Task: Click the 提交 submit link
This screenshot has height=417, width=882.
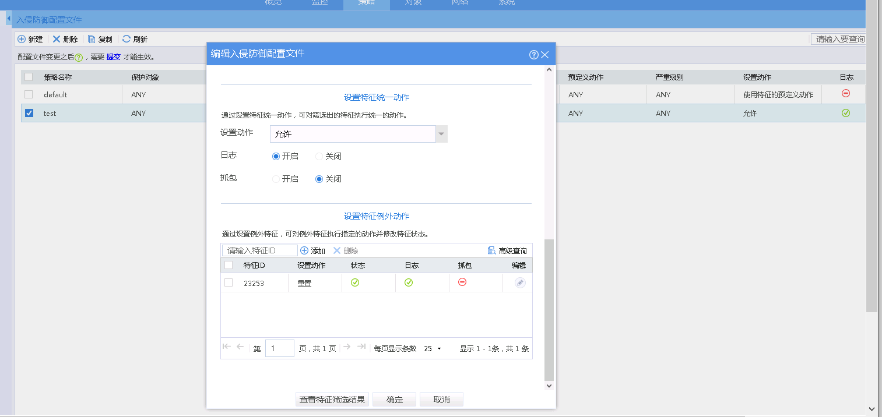Action: (113, 57)
